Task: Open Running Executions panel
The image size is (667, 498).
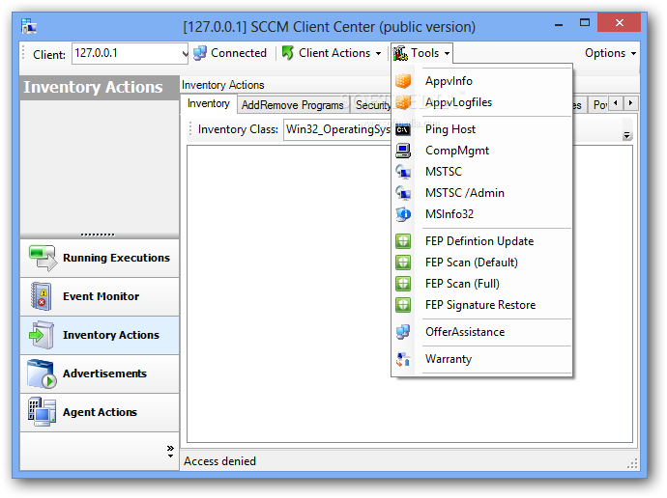Action: [x=100, y=258]
